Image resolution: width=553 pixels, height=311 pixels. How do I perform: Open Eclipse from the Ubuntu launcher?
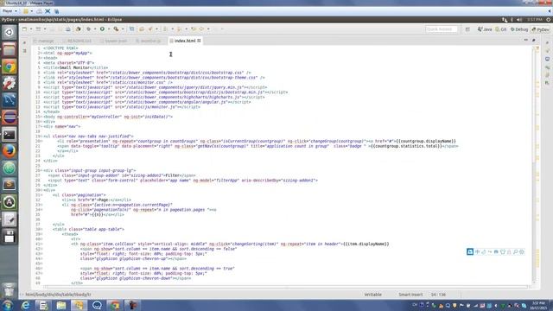pos(10,117)
